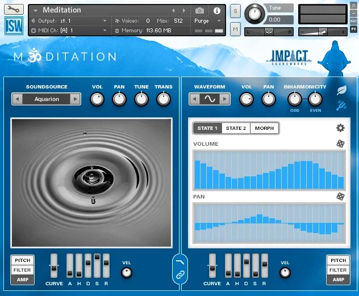Toggle the AUX button
Viewport: 359px width, 296px height.
pyautogui.click(x=353, y=21)
